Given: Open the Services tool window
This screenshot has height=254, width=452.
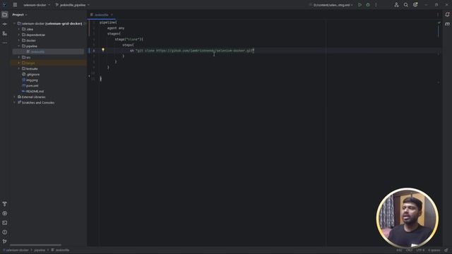Looking at the screenshot, I should (x=5, y=213).
